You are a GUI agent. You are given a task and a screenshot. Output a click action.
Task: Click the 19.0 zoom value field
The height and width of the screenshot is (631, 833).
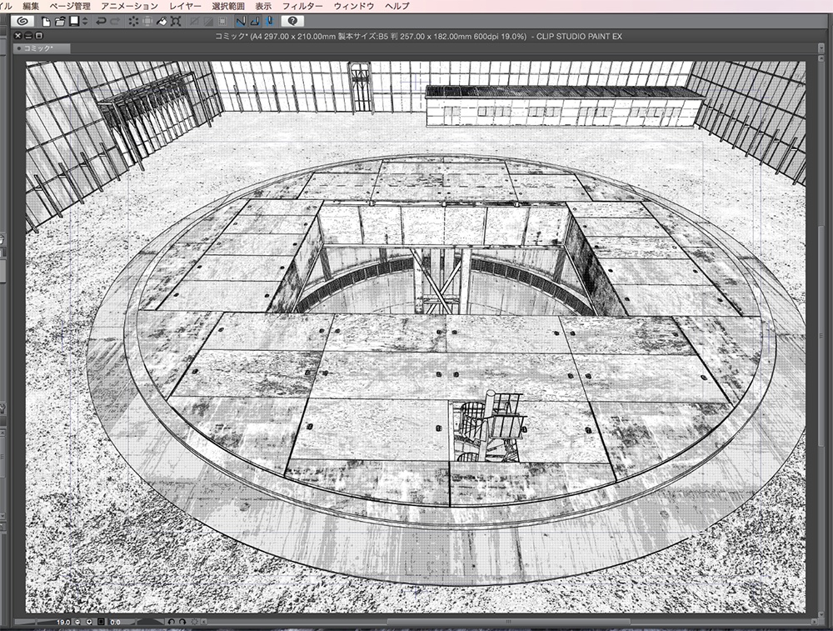point(63,622)
